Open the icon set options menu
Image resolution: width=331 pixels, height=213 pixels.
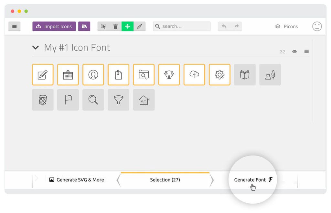pos(306,51)
